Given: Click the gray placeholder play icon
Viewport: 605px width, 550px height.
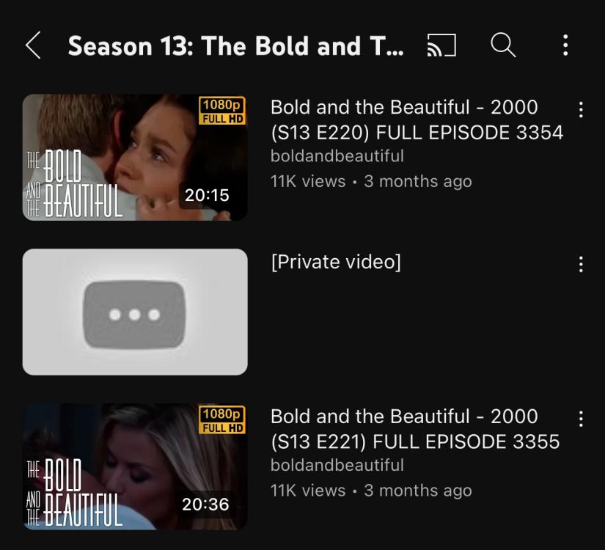Looking at the screenshot, I should click(x=134, y=315).
